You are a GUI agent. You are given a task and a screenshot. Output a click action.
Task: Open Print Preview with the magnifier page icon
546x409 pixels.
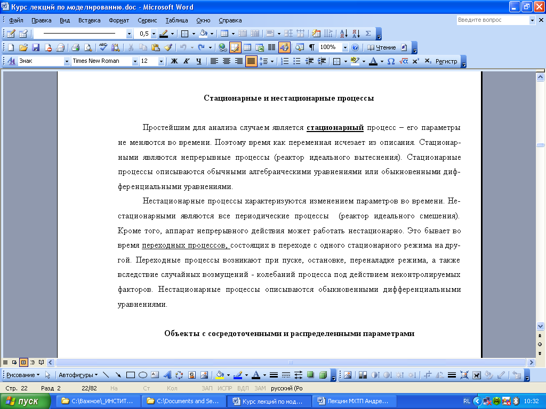[88, 47]
